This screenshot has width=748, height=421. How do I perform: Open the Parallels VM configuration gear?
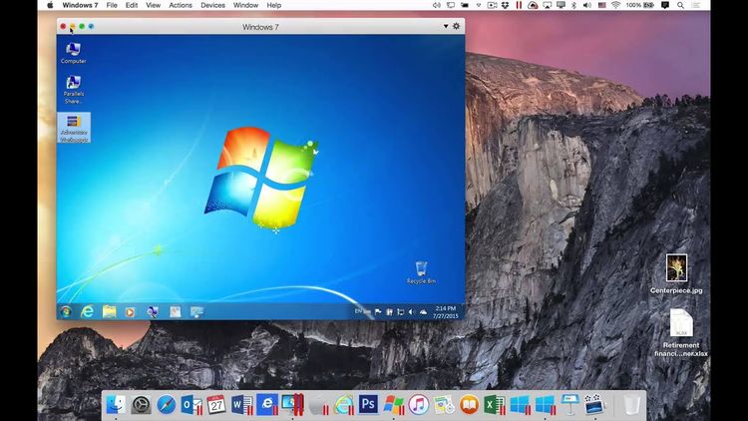(456, 26)
